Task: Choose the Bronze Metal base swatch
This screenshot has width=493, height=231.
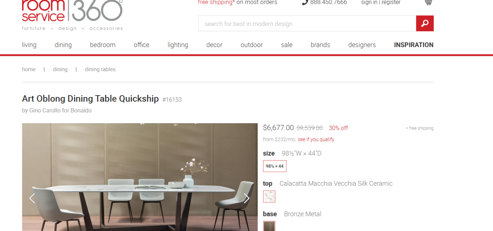Action: (x=269, y=226)
